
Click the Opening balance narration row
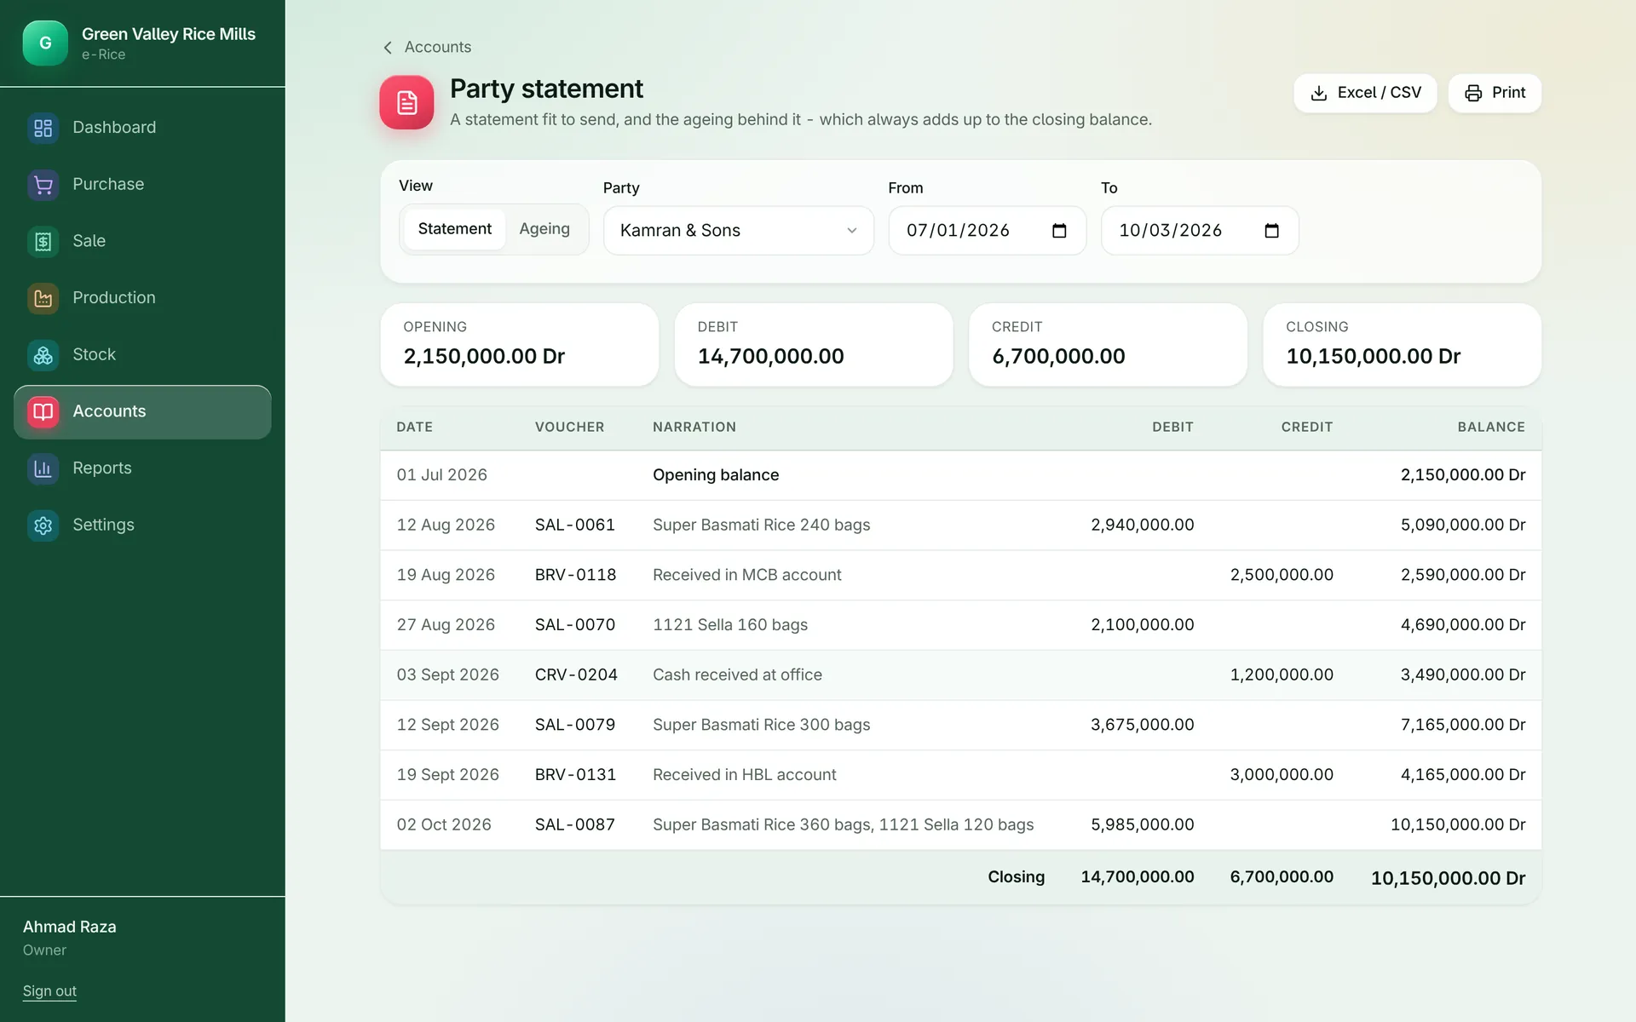[961, 475]
